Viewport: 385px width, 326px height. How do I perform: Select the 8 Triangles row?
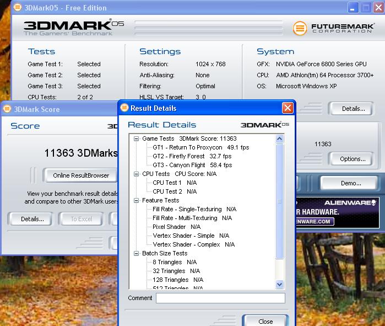pyautogui.click(x=175, y=263)
